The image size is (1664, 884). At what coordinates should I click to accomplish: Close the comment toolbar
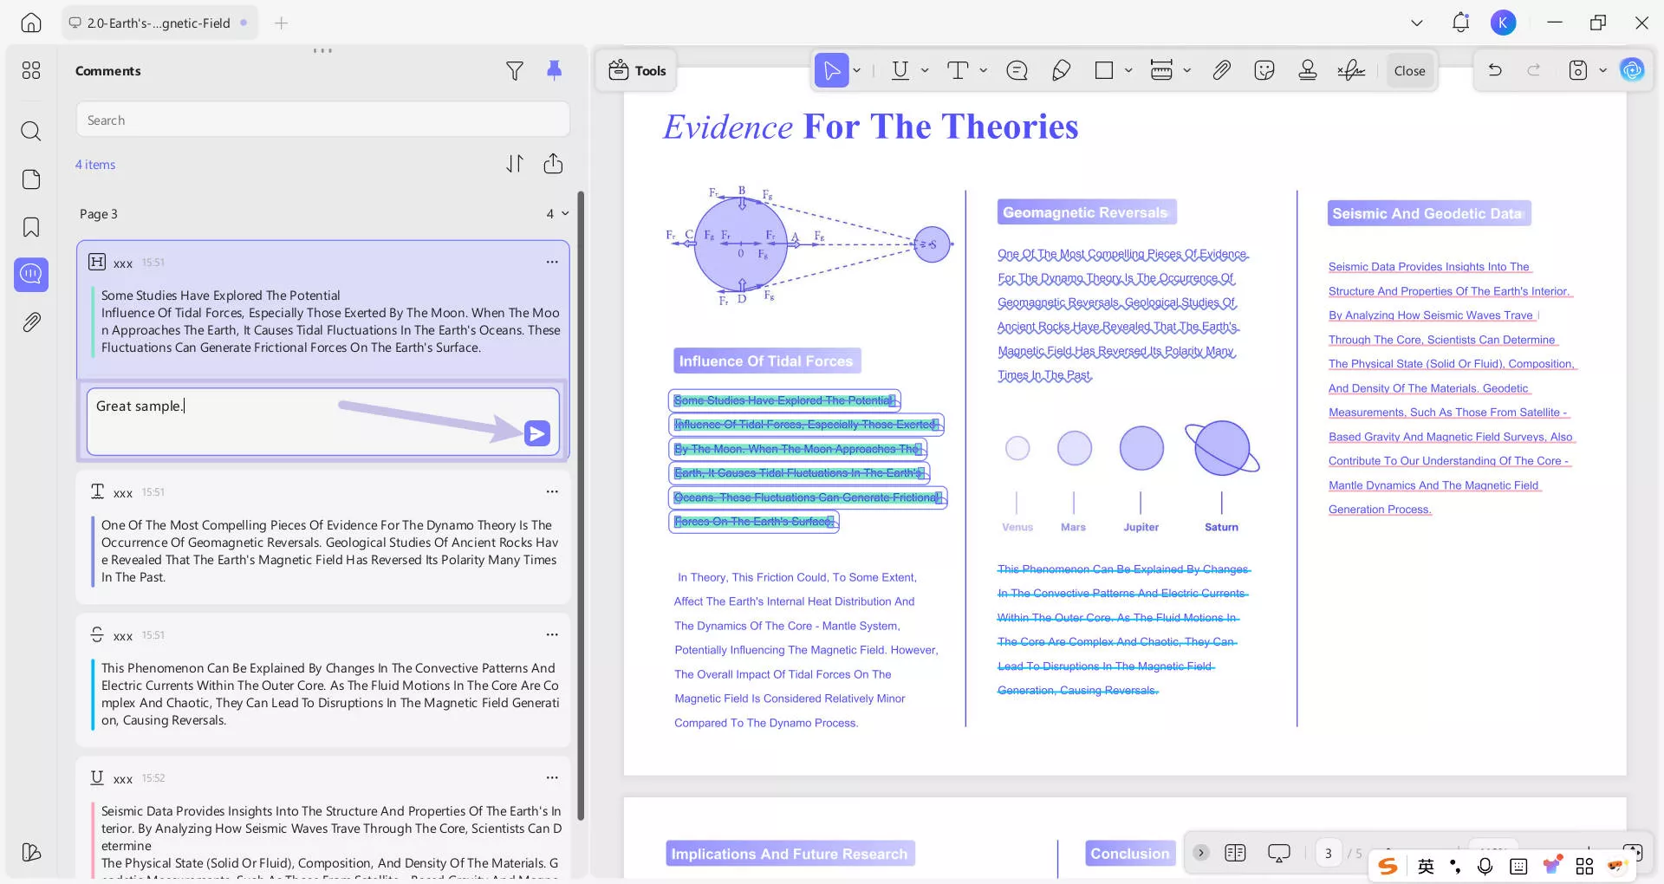pyautogui.click(x=1409, y=71)
